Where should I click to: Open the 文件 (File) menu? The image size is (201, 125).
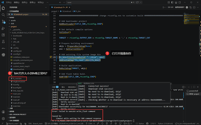(x=9, y=2)
